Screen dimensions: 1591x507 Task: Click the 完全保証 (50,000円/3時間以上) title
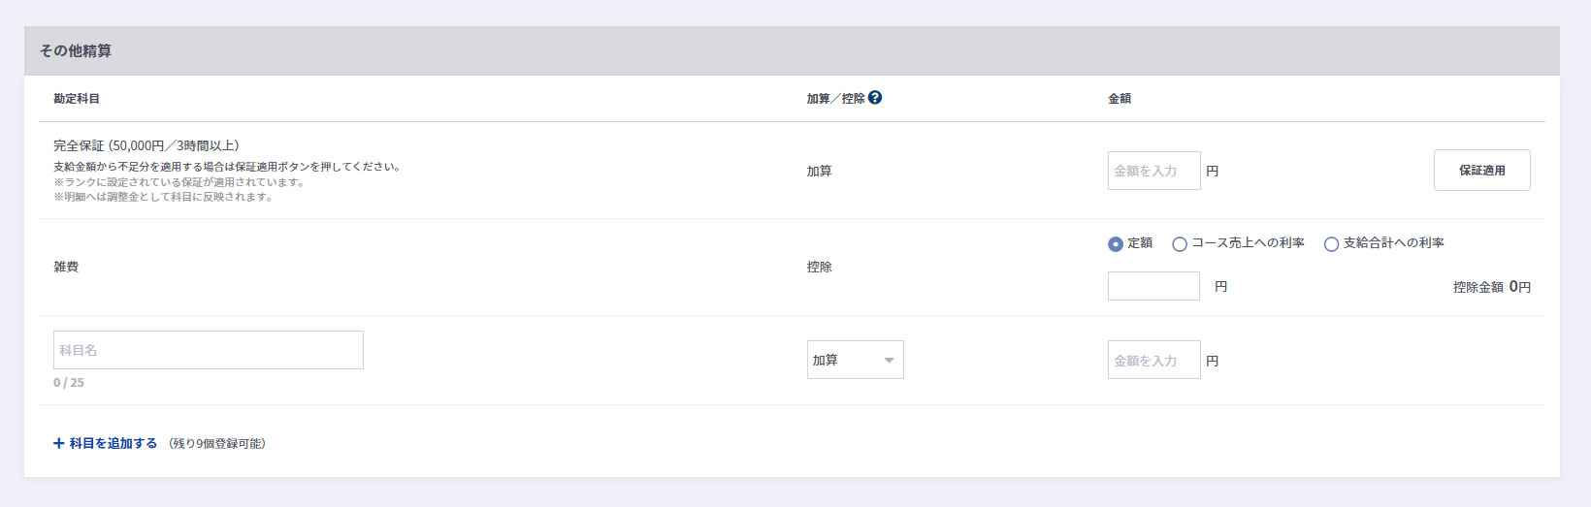coord(146,145)
